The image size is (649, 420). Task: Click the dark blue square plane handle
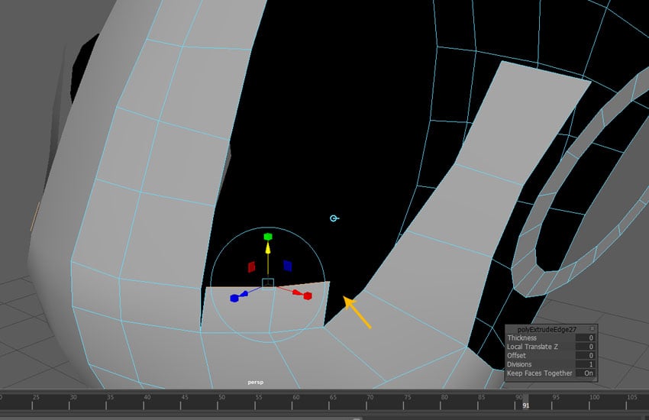tap(288, 266)
